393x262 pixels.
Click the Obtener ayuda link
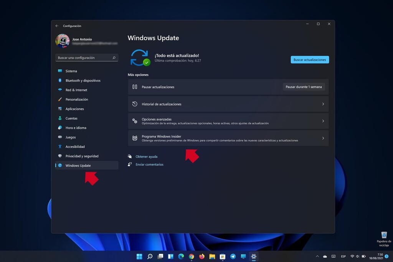(147, 157)
